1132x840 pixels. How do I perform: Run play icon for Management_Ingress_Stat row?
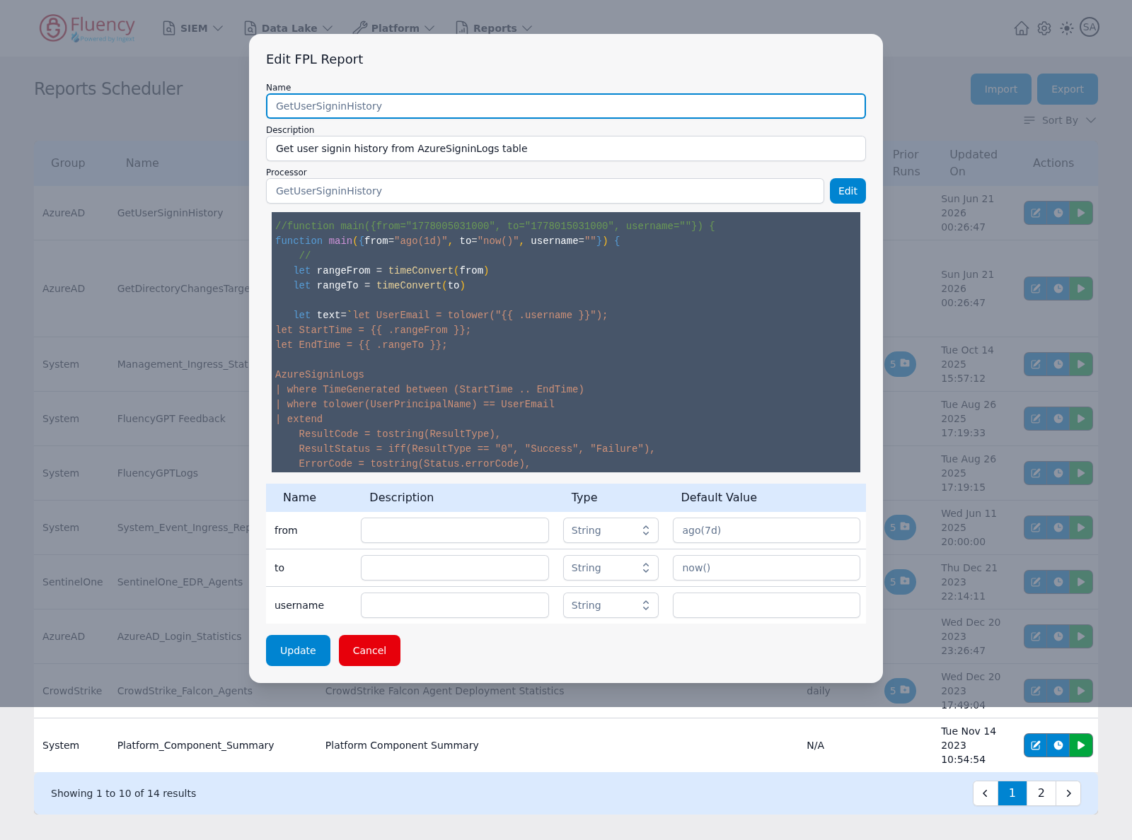[1081, 364]
